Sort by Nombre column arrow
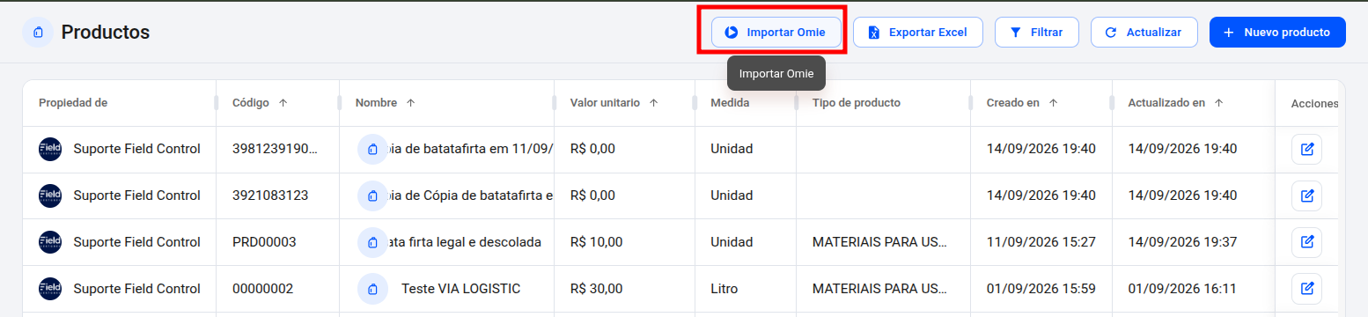 pos(410,103)
